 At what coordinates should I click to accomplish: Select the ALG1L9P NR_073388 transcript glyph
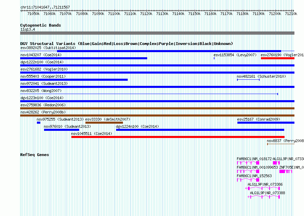[x=265, y=197]
